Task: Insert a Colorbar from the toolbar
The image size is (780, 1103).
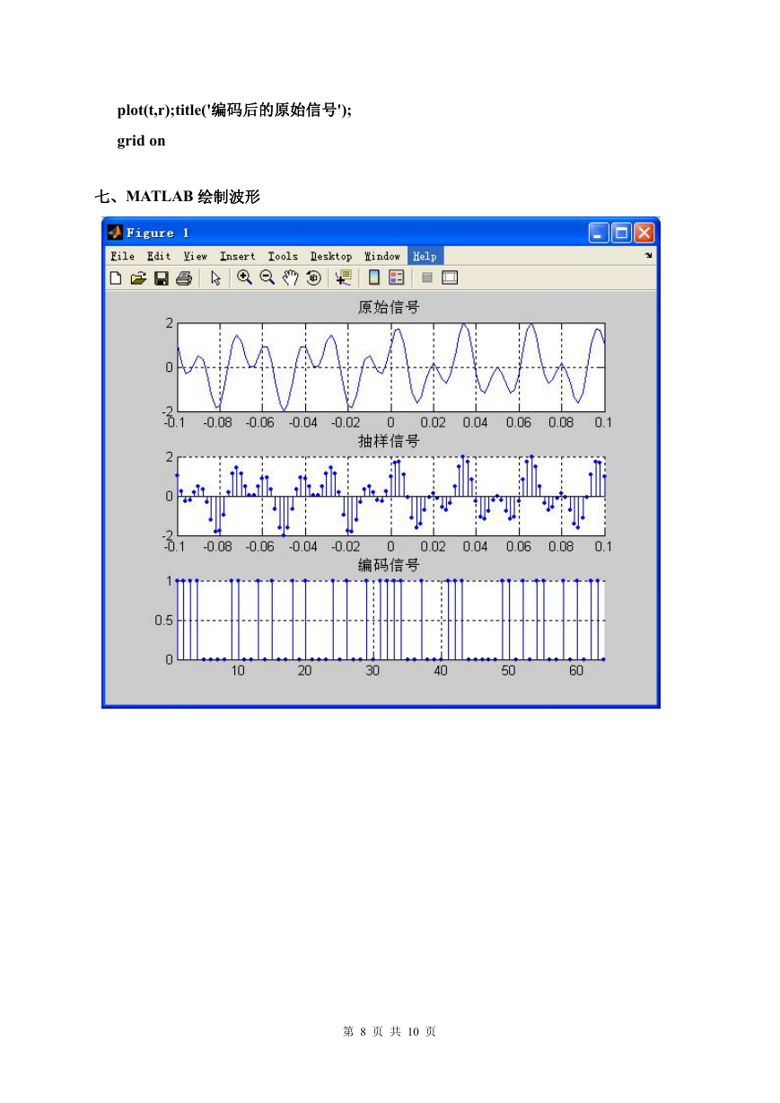Action: point(374,278)
